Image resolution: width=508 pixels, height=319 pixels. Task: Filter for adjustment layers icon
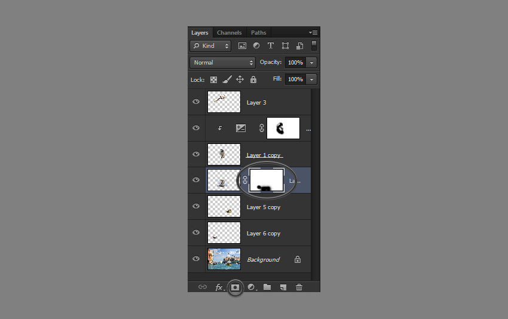(x=256, y=45)
